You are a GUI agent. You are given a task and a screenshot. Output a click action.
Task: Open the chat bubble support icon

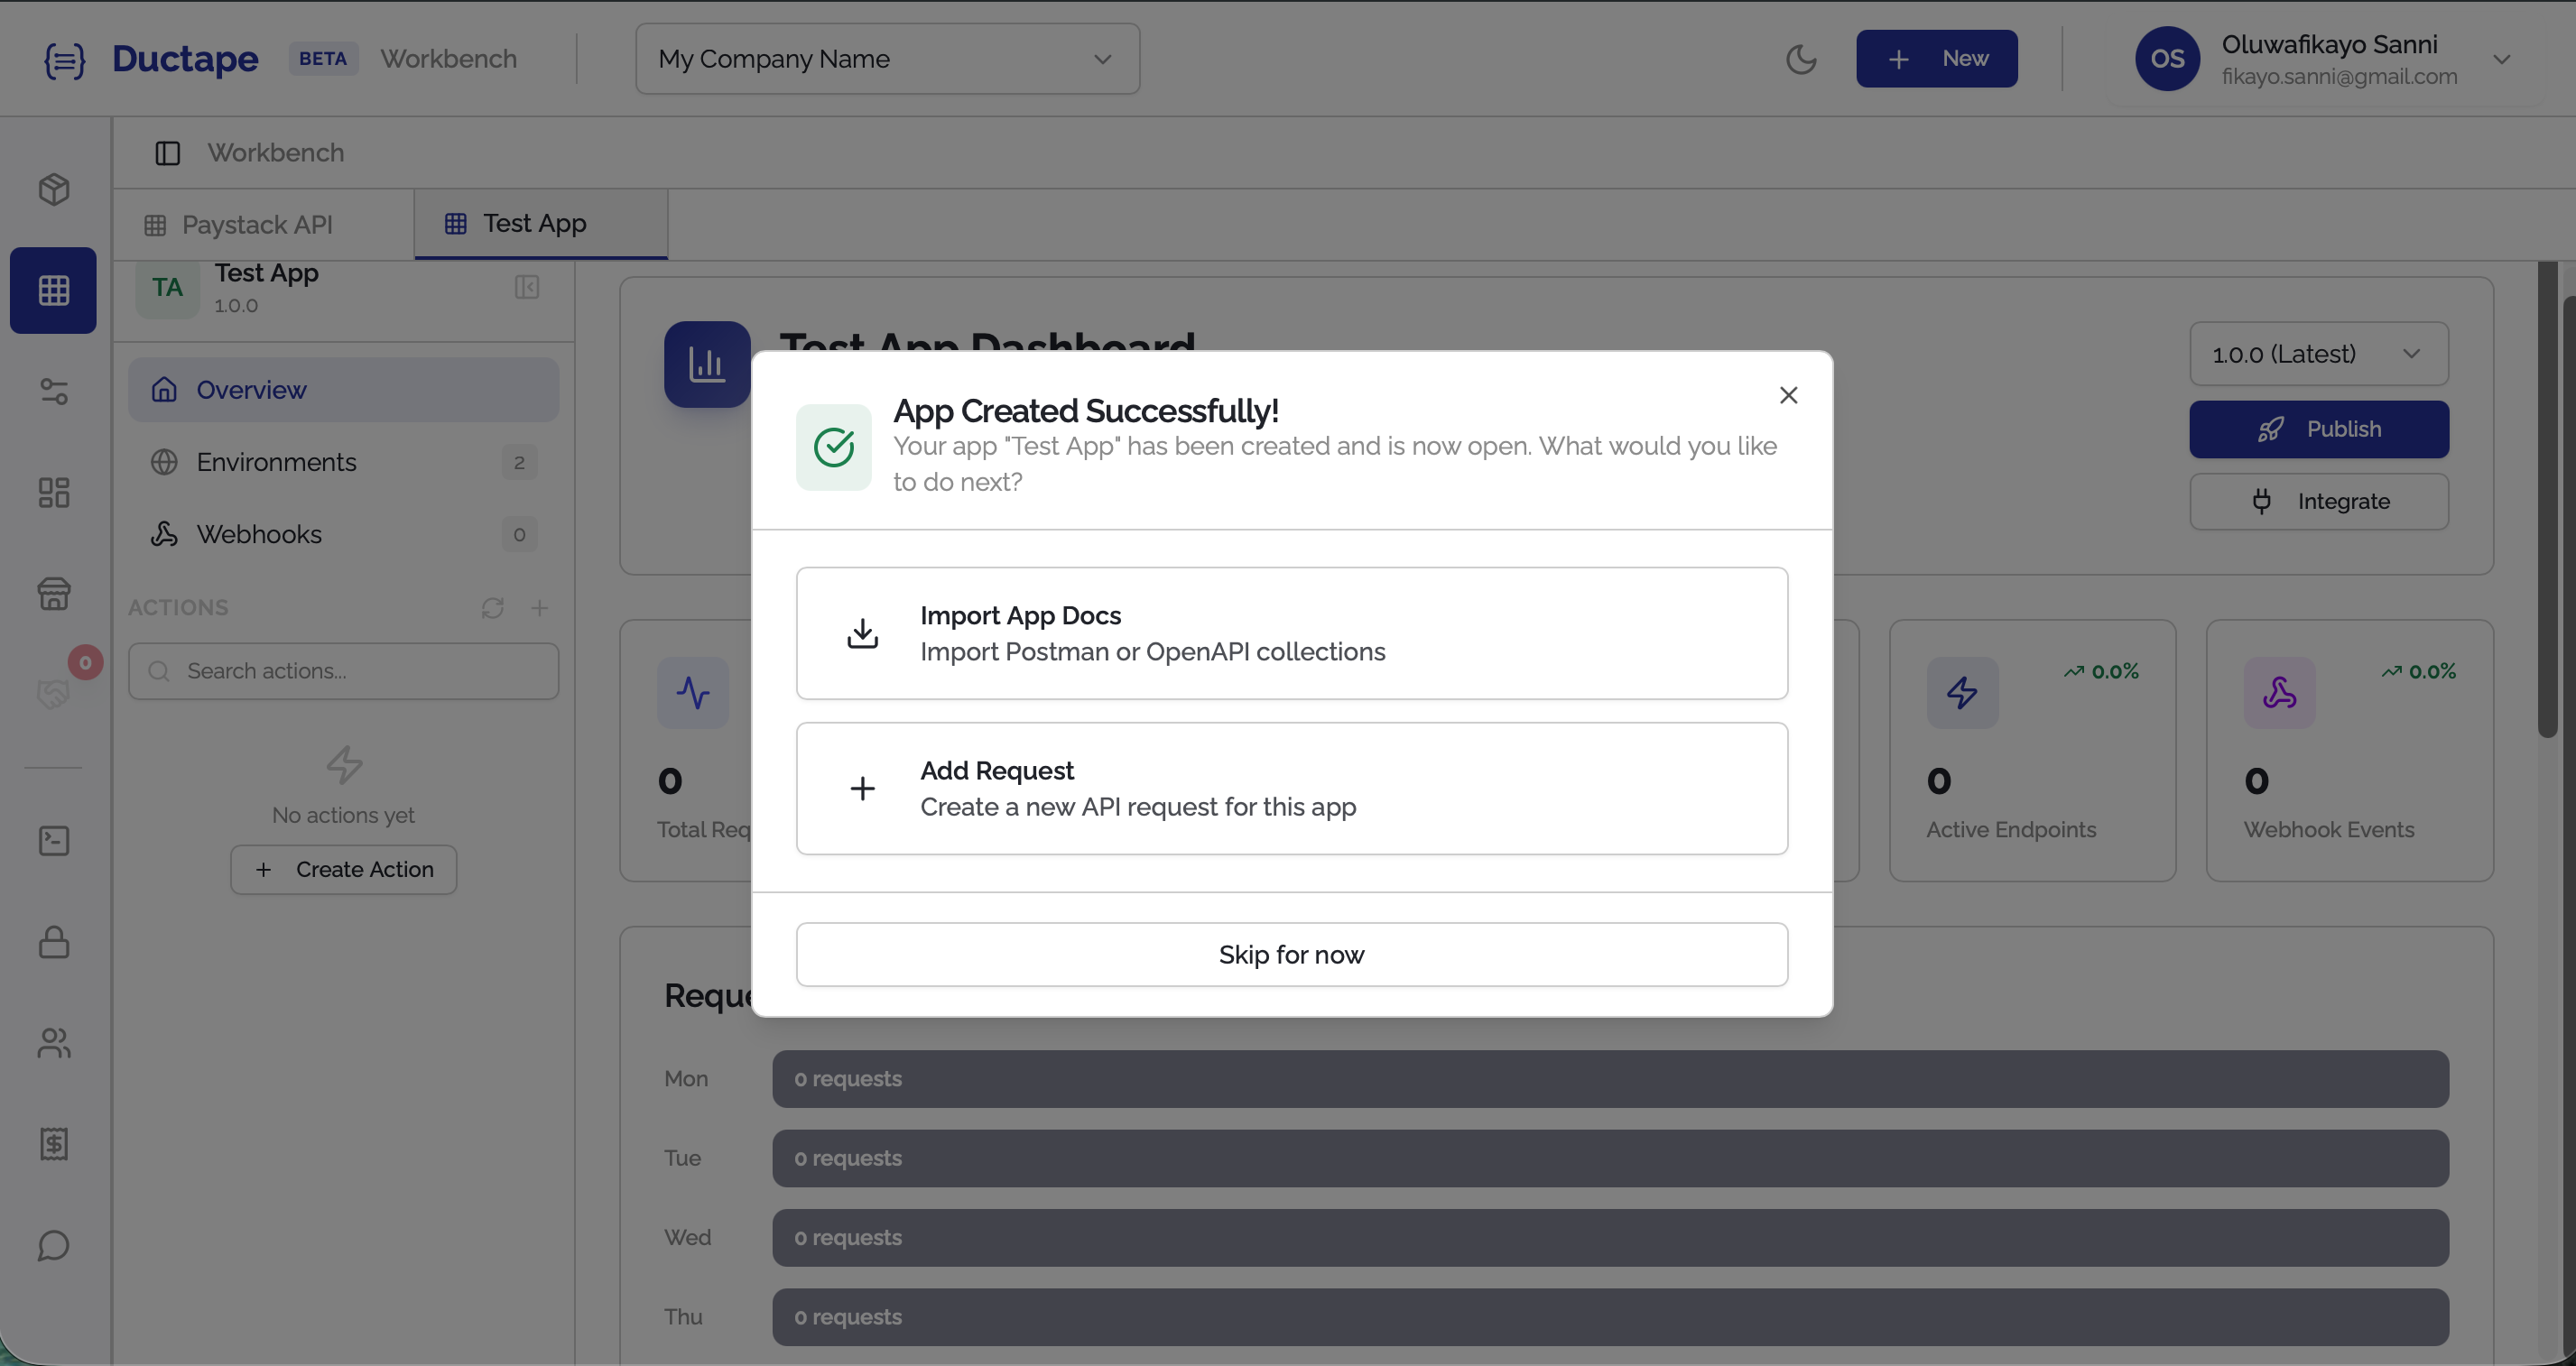point(53,1245)
